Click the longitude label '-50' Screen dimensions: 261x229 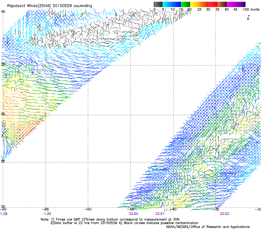pos(88,209)
